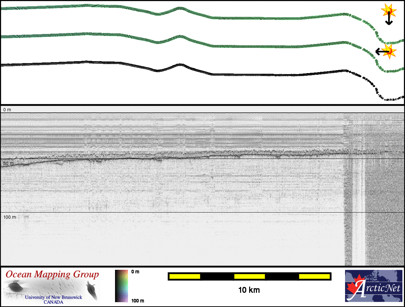Select the "100 m" label beside color legend

[137, 301]
